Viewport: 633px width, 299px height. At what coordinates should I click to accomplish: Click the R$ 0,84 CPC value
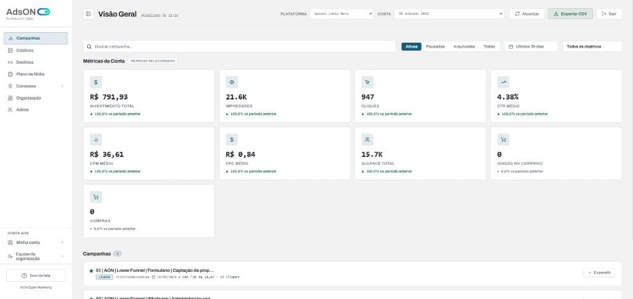240,154
